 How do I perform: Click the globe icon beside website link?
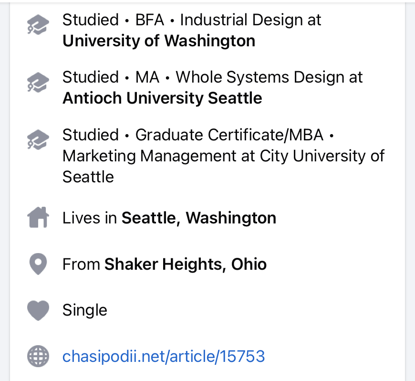pyautogui.click(x=38, y=356)
